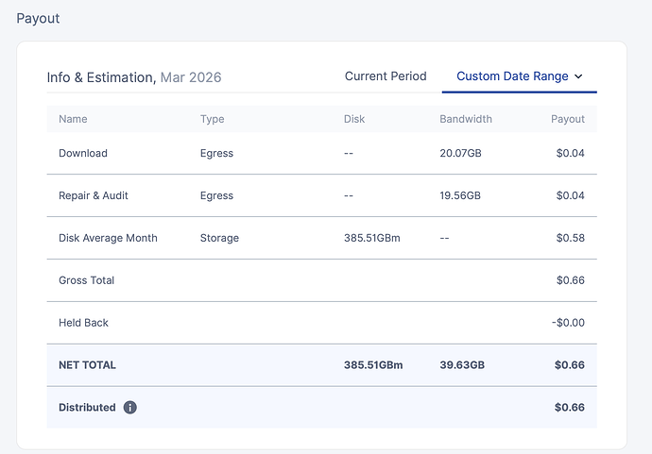Click the Payout column header
The width and height of the screenshot is (652, 454).
pos(568,119)
